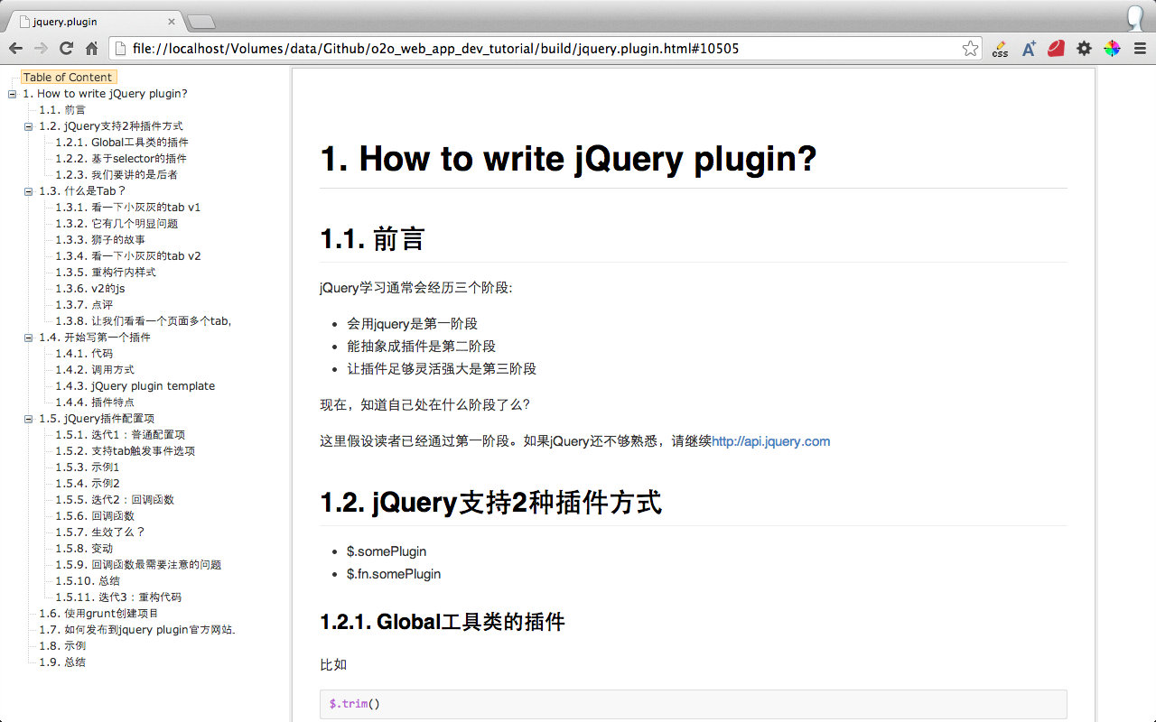
Task: Click the browser Back arrow
Action: click(15, 49)
